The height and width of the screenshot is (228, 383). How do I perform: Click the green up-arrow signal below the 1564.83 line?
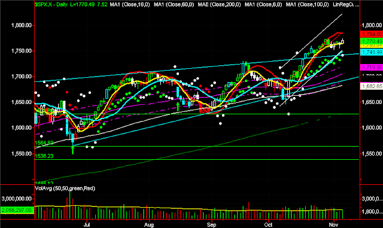click(73, 150)
